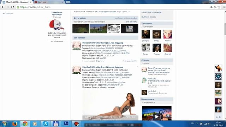Image resolution: width=226 pixels, height=127 pixels.
Task: Open the fourth dark photo thumbnail
Action: [130, 29]
